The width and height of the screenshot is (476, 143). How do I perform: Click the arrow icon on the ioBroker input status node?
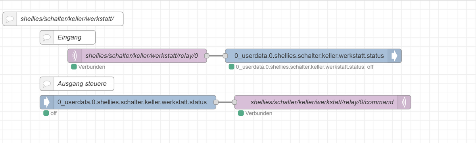(x=46, y=102)
